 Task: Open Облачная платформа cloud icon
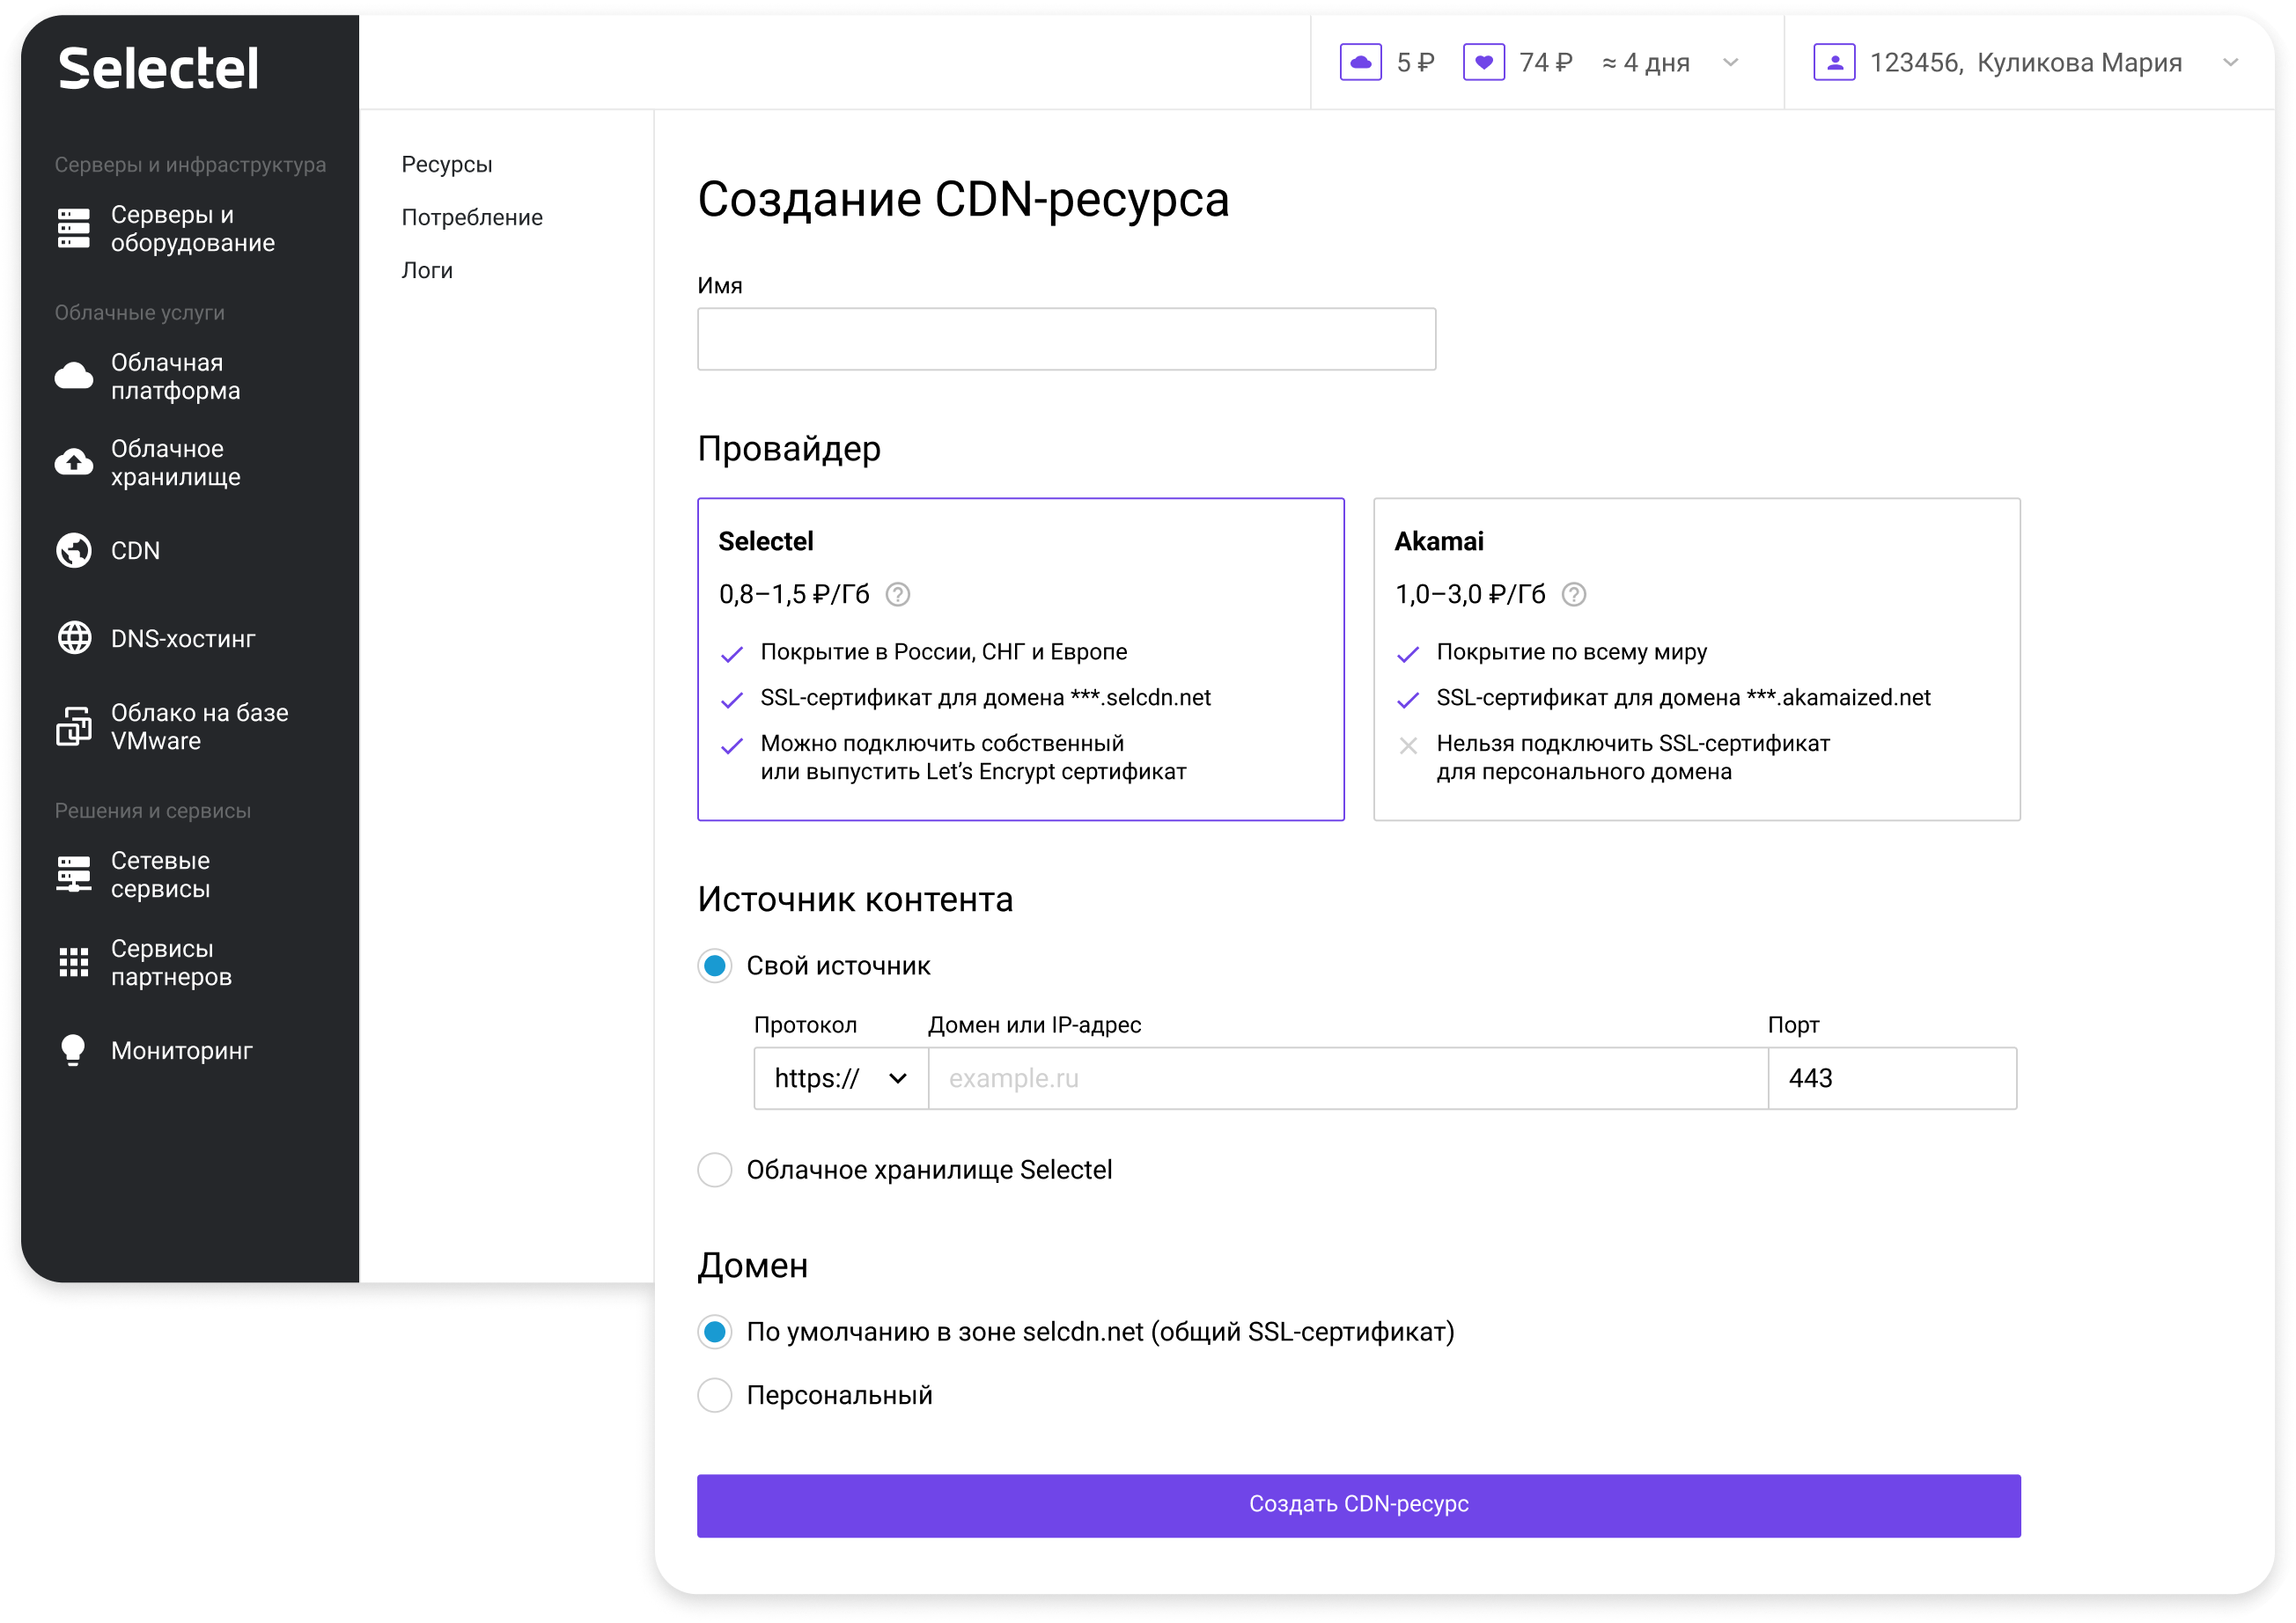(x=74, y=376)
